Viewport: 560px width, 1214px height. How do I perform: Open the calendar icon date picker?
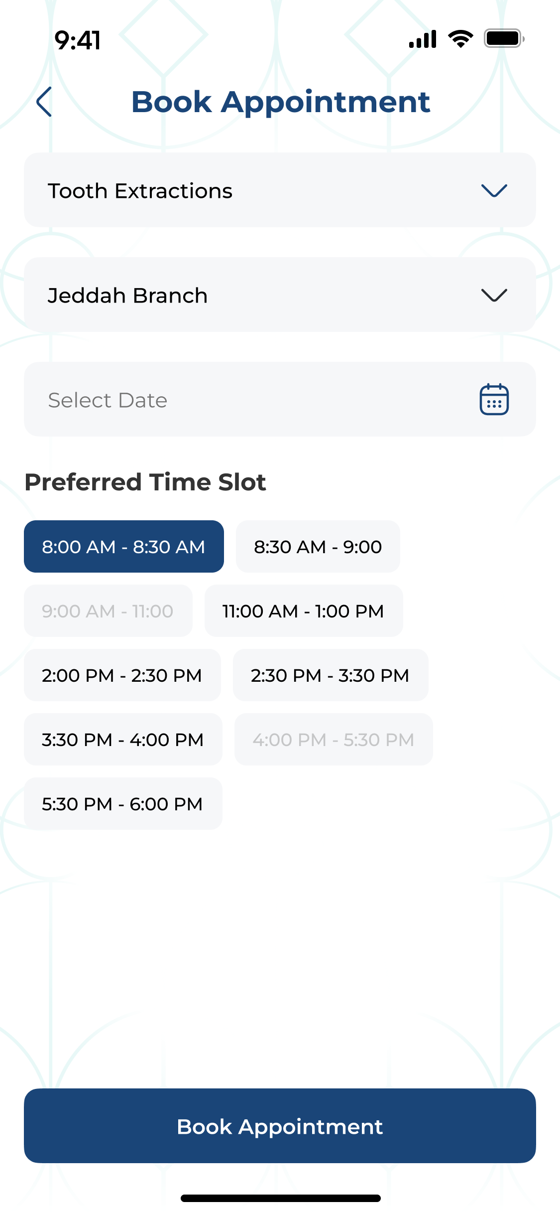click(x=494, y=399)
